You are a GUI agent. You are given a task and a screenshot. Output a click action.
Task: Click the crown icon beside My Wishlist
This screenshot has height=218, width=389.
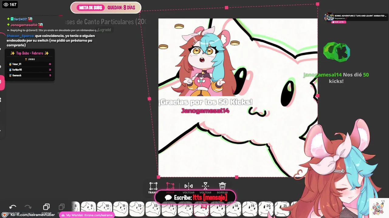[63, 215]
